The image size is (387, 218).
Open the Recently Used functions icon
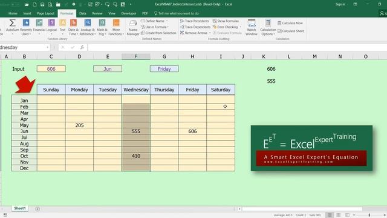(26, 23)
